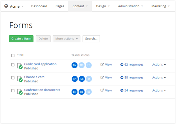The width and height of the screenshot is (176, 124).
Task: Click the EN translation badge for Choose a card
Action: tap(75, 78)
